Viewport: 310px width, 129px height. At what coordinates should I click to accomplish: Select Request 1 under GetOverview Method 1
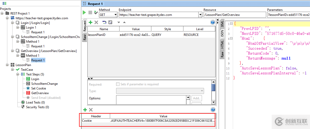(x=38, y=60)
